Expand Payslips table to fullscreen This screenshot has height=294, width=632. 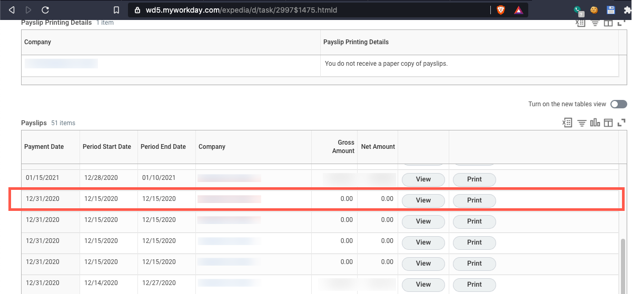pos(621,123)
